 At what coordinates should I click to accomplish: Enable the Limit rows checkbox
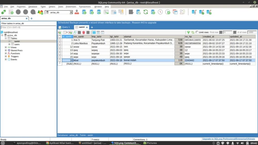[197, 32]
